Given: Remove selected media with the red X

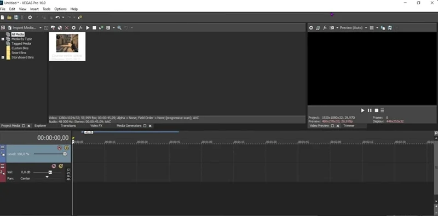Looking at the screenshot, I should pos(67,28).
